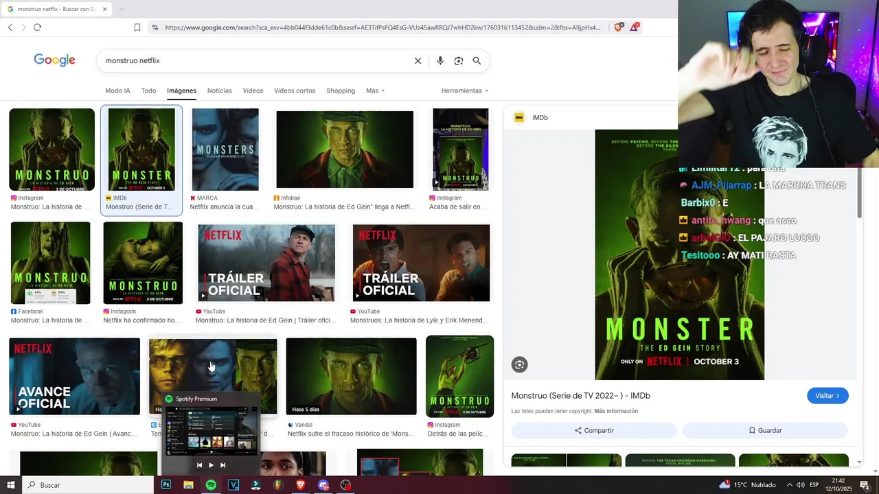Open the Shopping tab
This screenshot has height=494, width=879.
tap(341, 91)
